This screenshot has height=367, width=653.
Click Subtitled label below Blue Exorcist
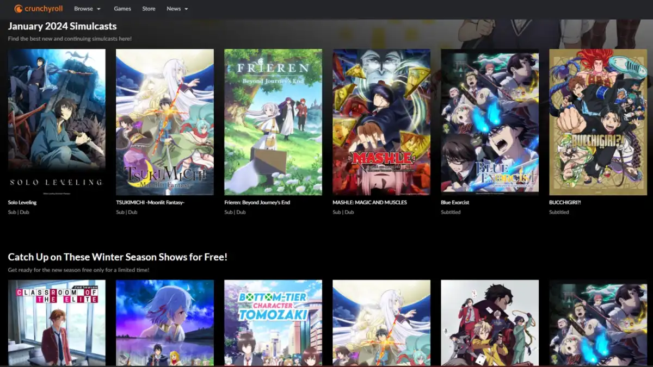tap(450, 212)
